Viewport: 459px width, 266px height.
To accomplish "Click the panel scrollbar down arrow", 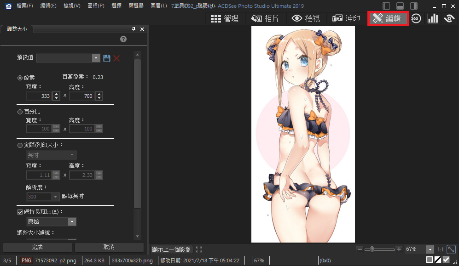I will (137, 236).
